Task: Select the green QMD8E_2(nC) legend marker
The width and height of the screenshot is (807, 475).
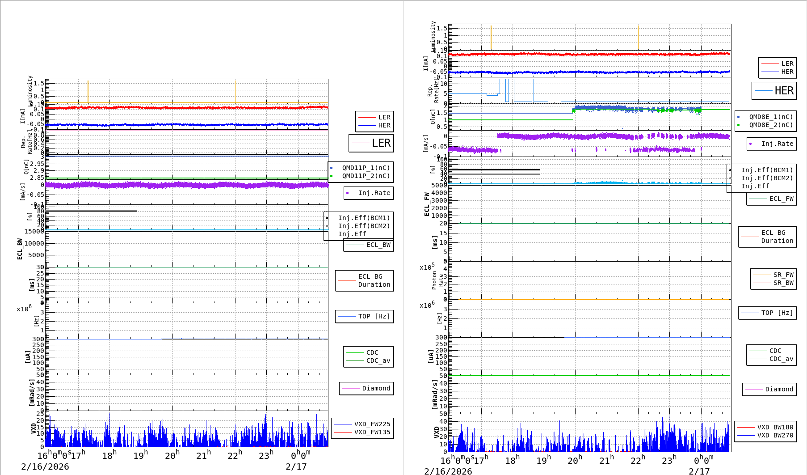Action: (738, 125)
